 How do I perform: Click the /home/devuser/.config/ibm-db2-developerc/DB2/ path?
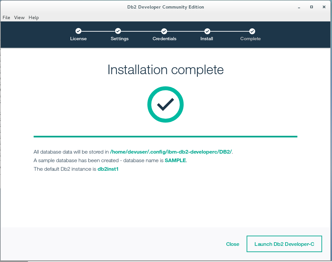(x=171, y=152)
